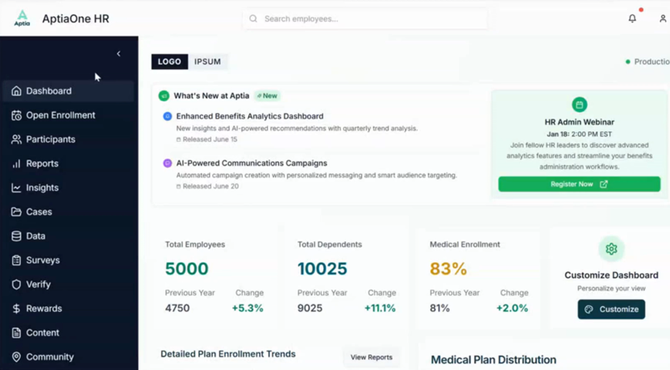
Task: Click the HR Admin Webinar calendar icon
Action: (579, 105)
